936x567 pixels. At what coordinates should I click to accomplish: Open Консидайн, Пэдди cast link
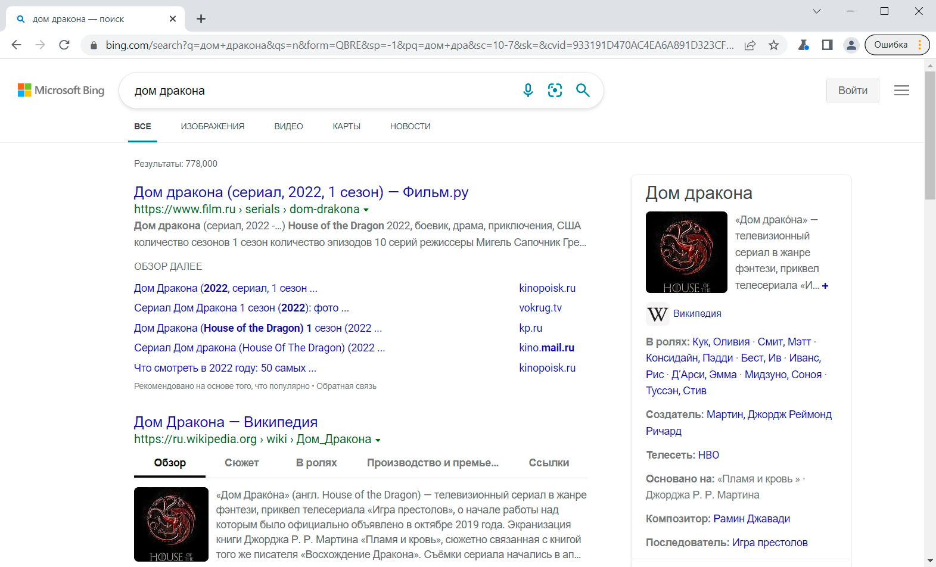(x=689, y=358)
